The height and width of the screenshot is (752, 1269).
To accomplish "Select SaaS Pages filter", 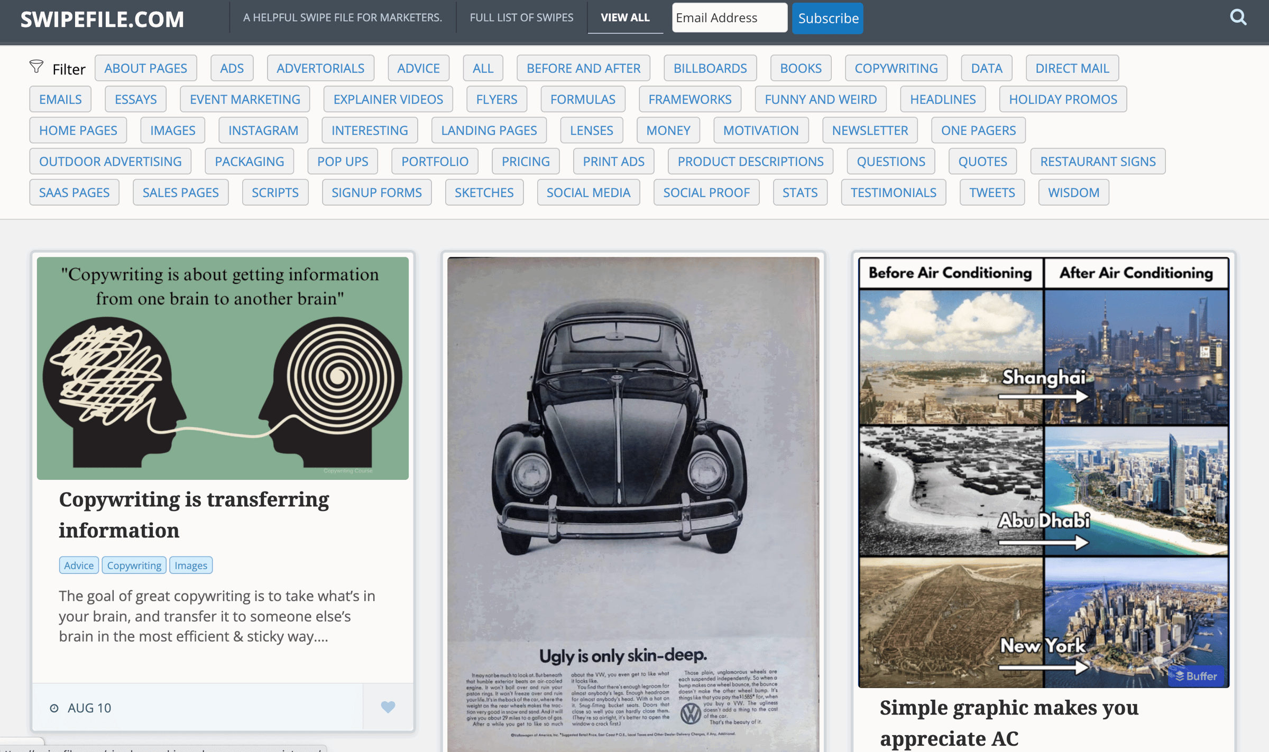I will 74,193.
